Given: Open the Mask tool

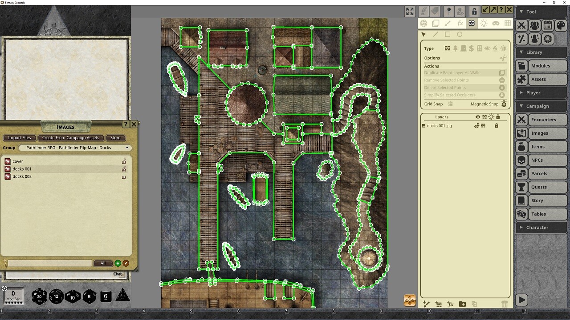Looking at the screenshot, I should 496,23.
